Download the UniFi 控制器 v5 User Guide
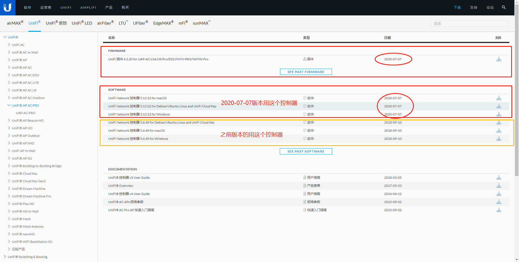519x262 pixels. tap(498, 177)
